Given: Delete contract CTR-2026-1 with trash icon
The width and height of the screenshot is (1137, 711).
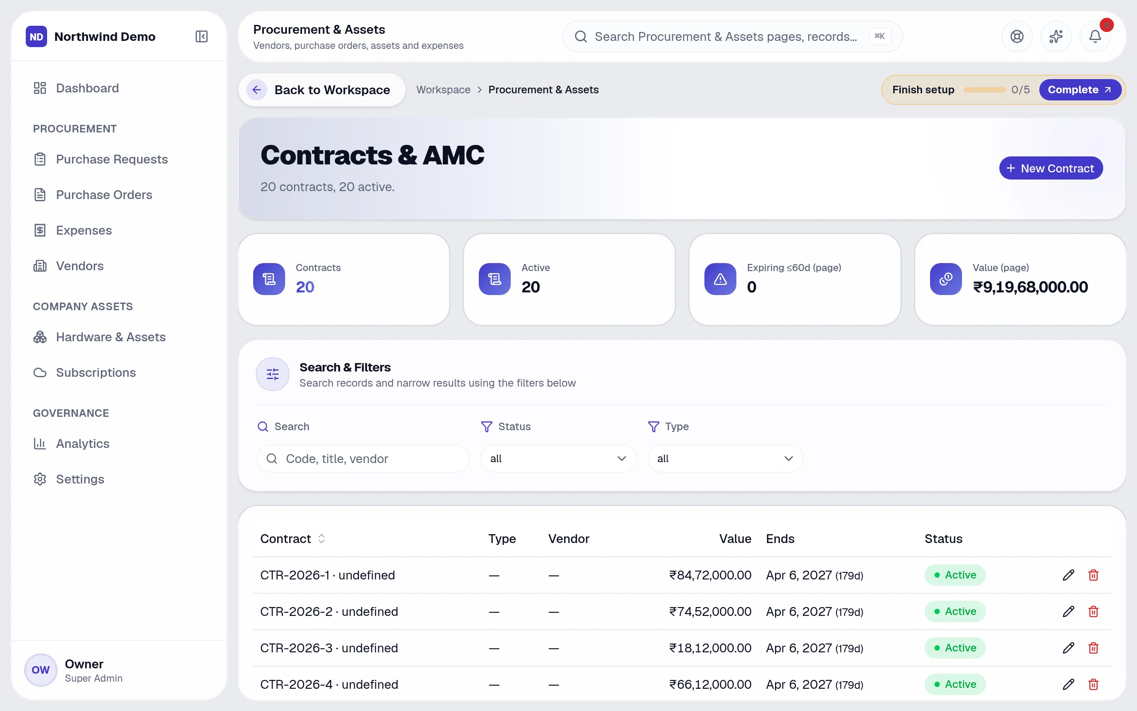Looking at the screenshot, I should 1093,575.
